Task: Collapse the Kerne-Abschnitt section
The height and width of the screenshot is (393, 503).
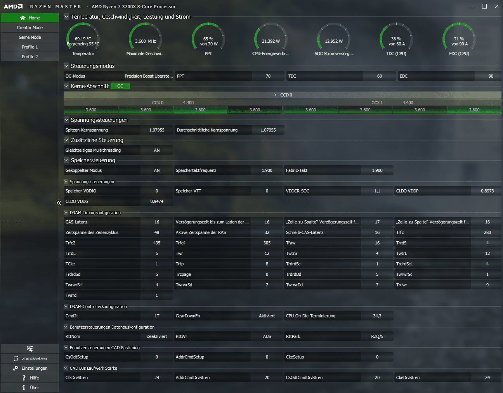Action: pos(66,86)
